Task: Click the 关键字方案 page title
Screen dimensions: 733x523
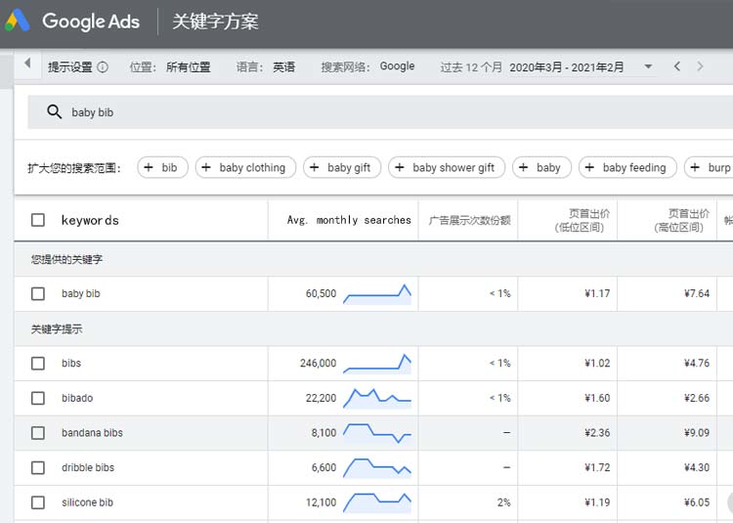Action: point(215,22)
